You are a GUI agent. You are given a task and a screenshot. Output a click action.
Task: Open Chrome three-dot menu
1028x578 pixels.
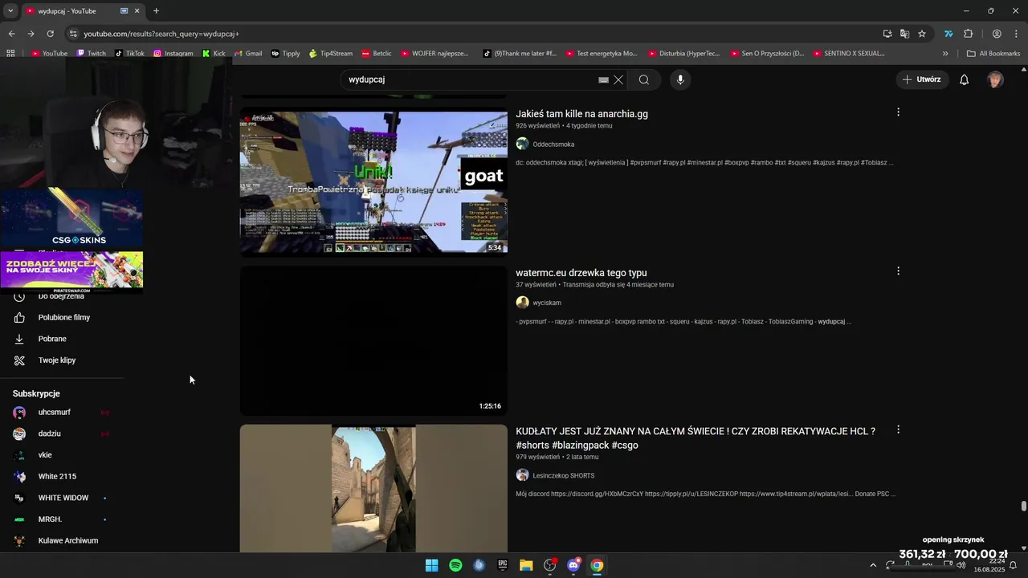pos(1016,34)
